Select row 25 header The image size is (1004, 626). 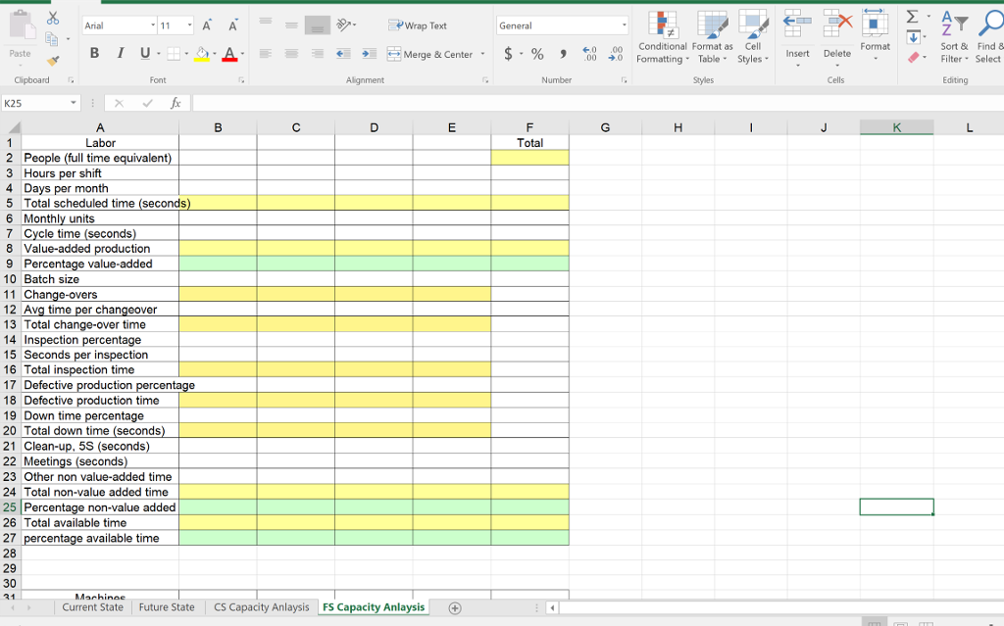10,507
